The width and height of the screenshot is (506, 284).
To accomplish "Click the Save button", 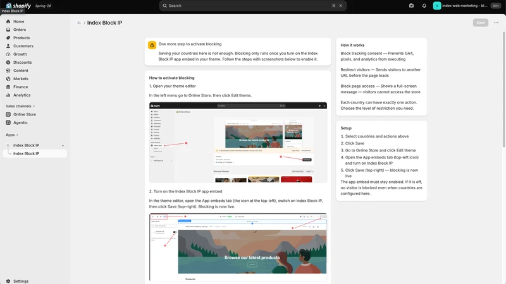I will (x=481, y=23).
